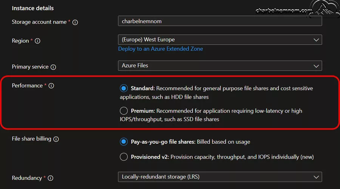This screenshot has width=340, height=189.
Task: Open Redundancy dropdown showing Locally-redundant storage
Action: [x=220, y=177]
